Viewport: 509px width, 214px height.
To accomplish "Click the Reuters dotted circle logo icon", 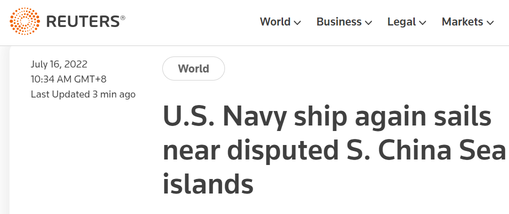I will click(24, 21).
